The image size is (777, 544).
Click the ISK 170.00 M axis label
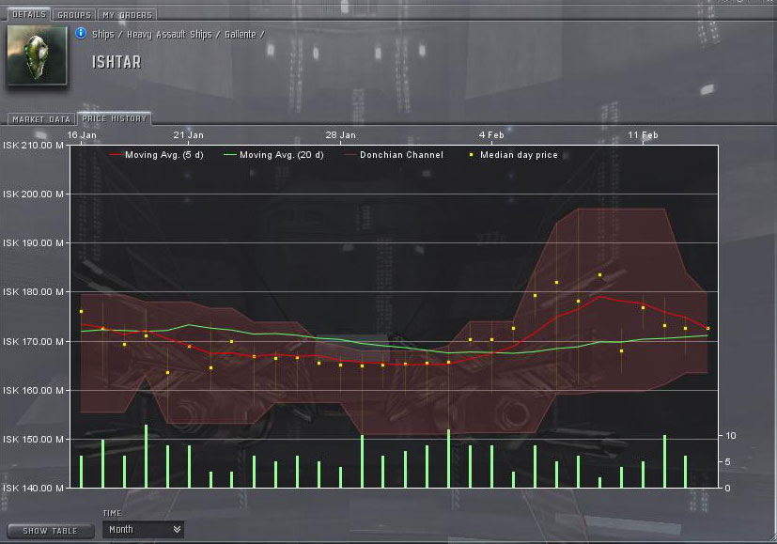(33, 341)
